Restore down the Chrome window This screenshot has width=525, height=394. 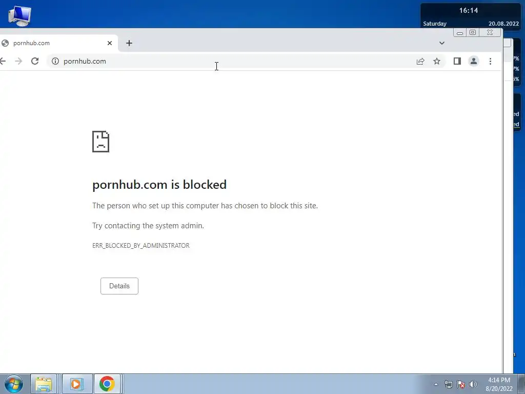point(472,32)
